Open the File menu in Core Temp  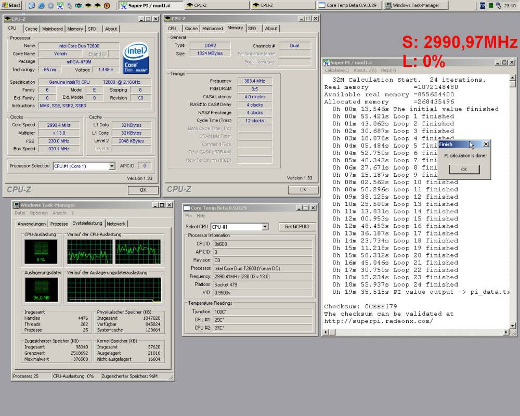(x=188, y=216)
